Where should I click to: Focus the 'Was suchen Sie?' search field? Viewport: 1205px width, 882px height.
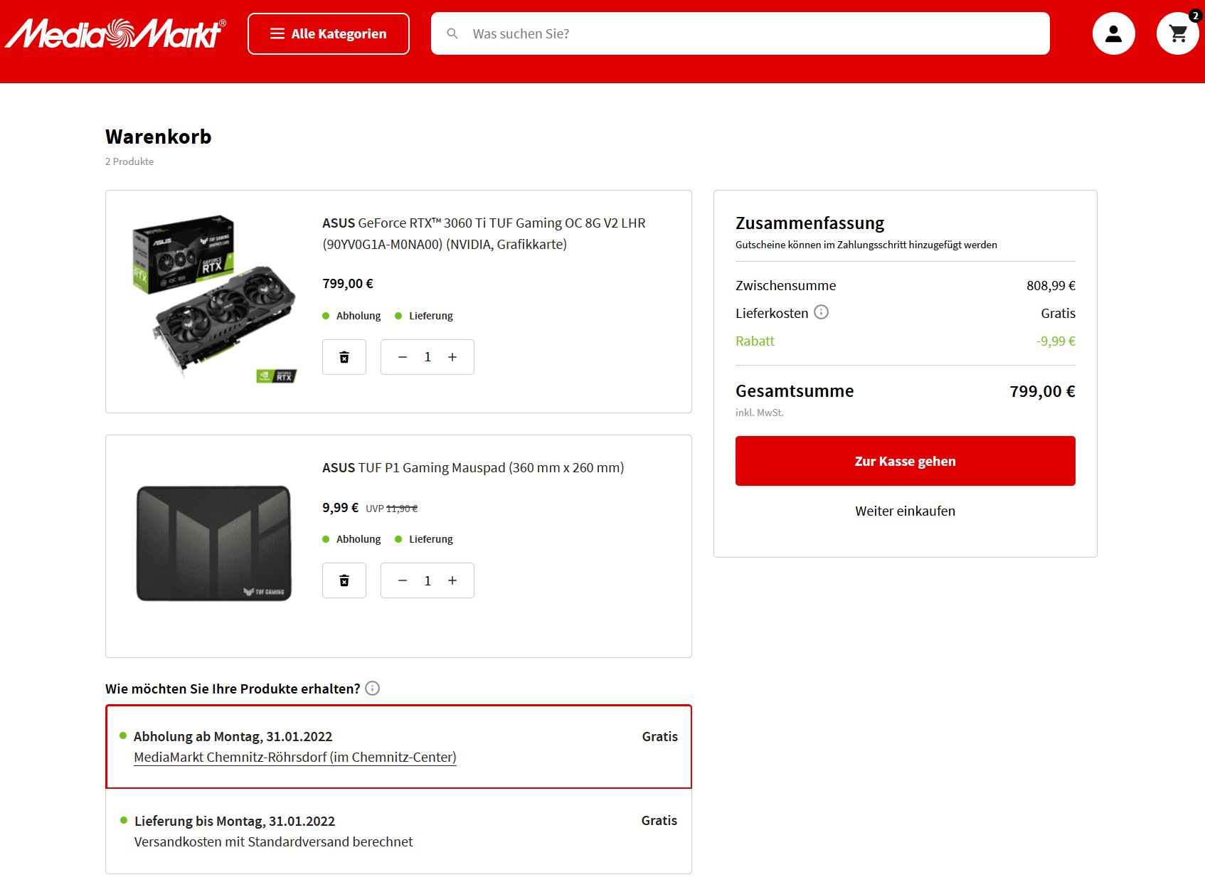click(x=740, y=33)
